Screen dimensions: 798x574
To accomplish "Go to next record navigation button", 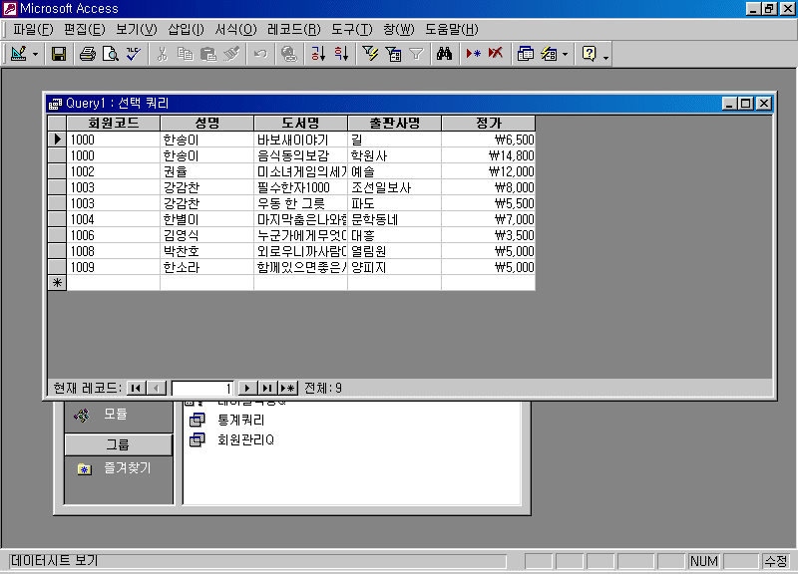I will click(247, 389).
